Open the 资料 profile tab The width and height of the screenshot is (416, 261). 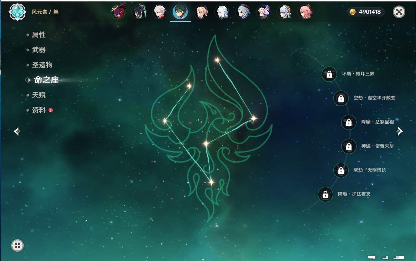pyautogui.click(x=39, y=110)
